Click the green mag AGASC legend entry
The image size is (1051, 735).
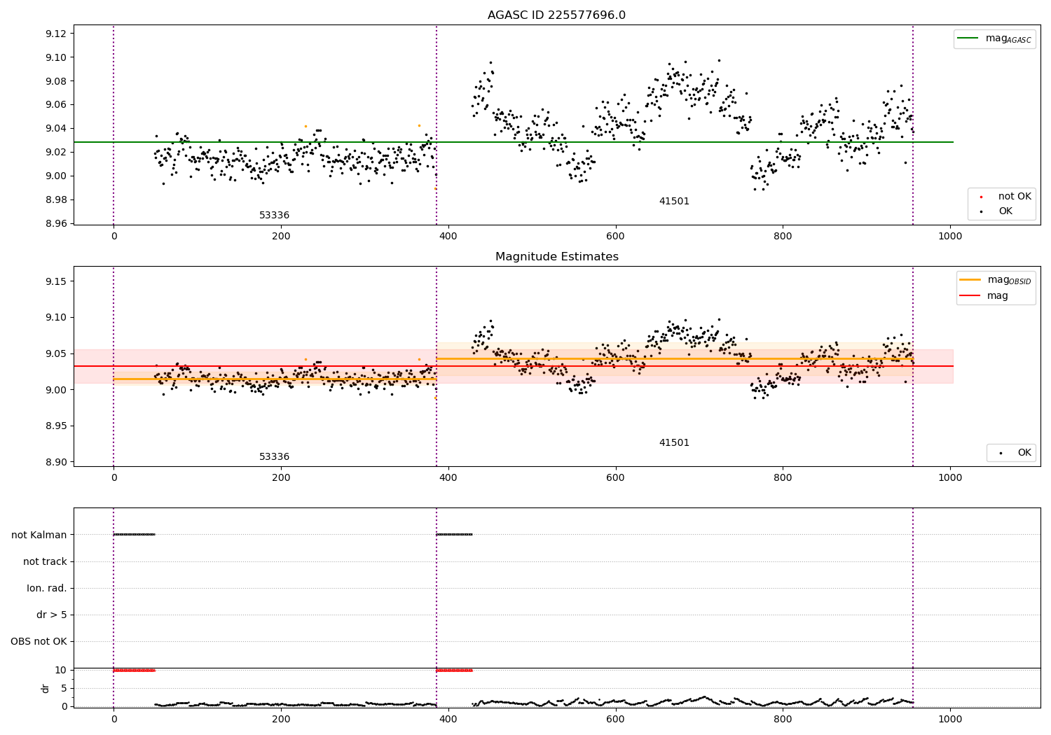pyautogui.click(x=994, y=38)
